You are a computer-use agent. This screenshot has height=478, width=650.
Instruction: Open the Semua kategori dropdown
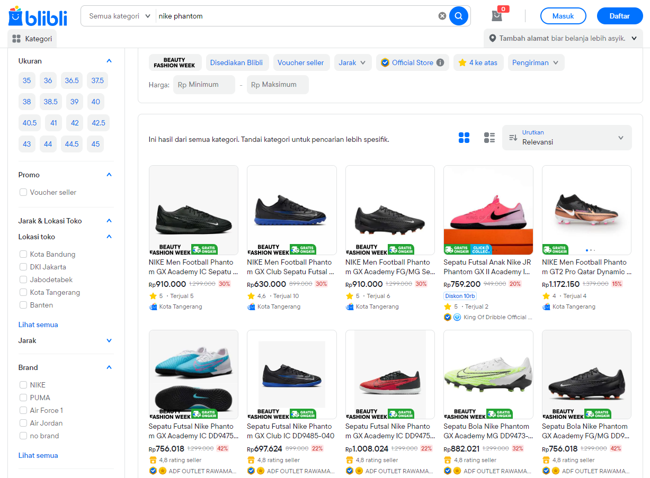119,16
